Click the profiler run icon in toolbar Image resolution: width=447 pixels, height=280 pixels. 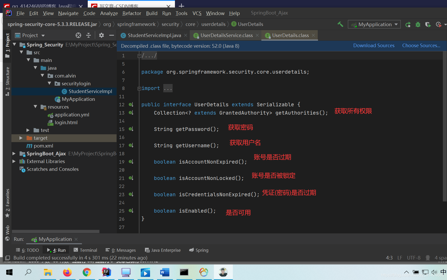click(x=438, y=25)
